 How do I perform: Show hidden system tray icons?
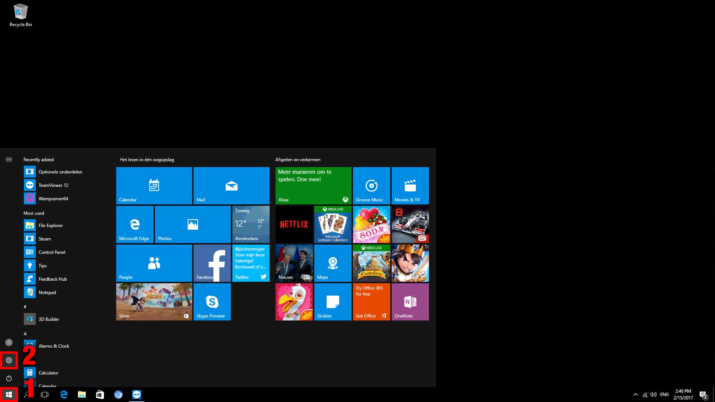click(x=636, y=395)
